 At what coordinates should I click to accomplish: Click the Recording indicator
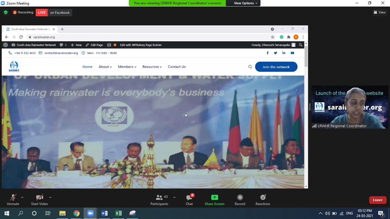23,12
